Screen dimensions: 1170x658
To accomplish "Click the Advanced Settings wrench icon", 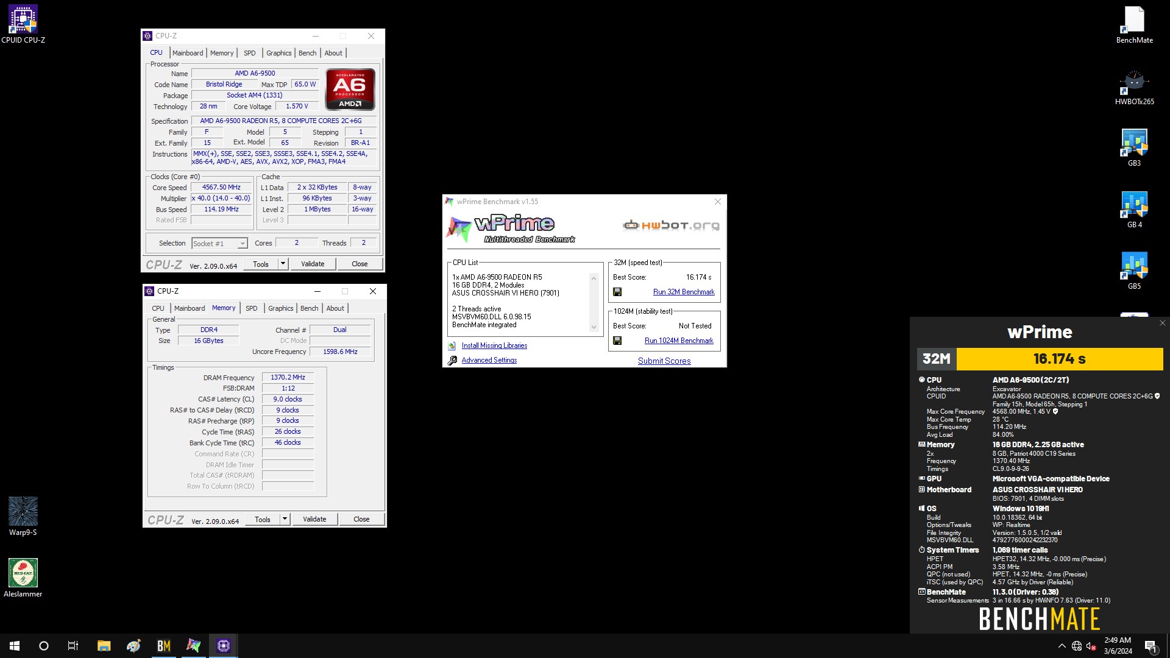I will [x=452, y=361].
